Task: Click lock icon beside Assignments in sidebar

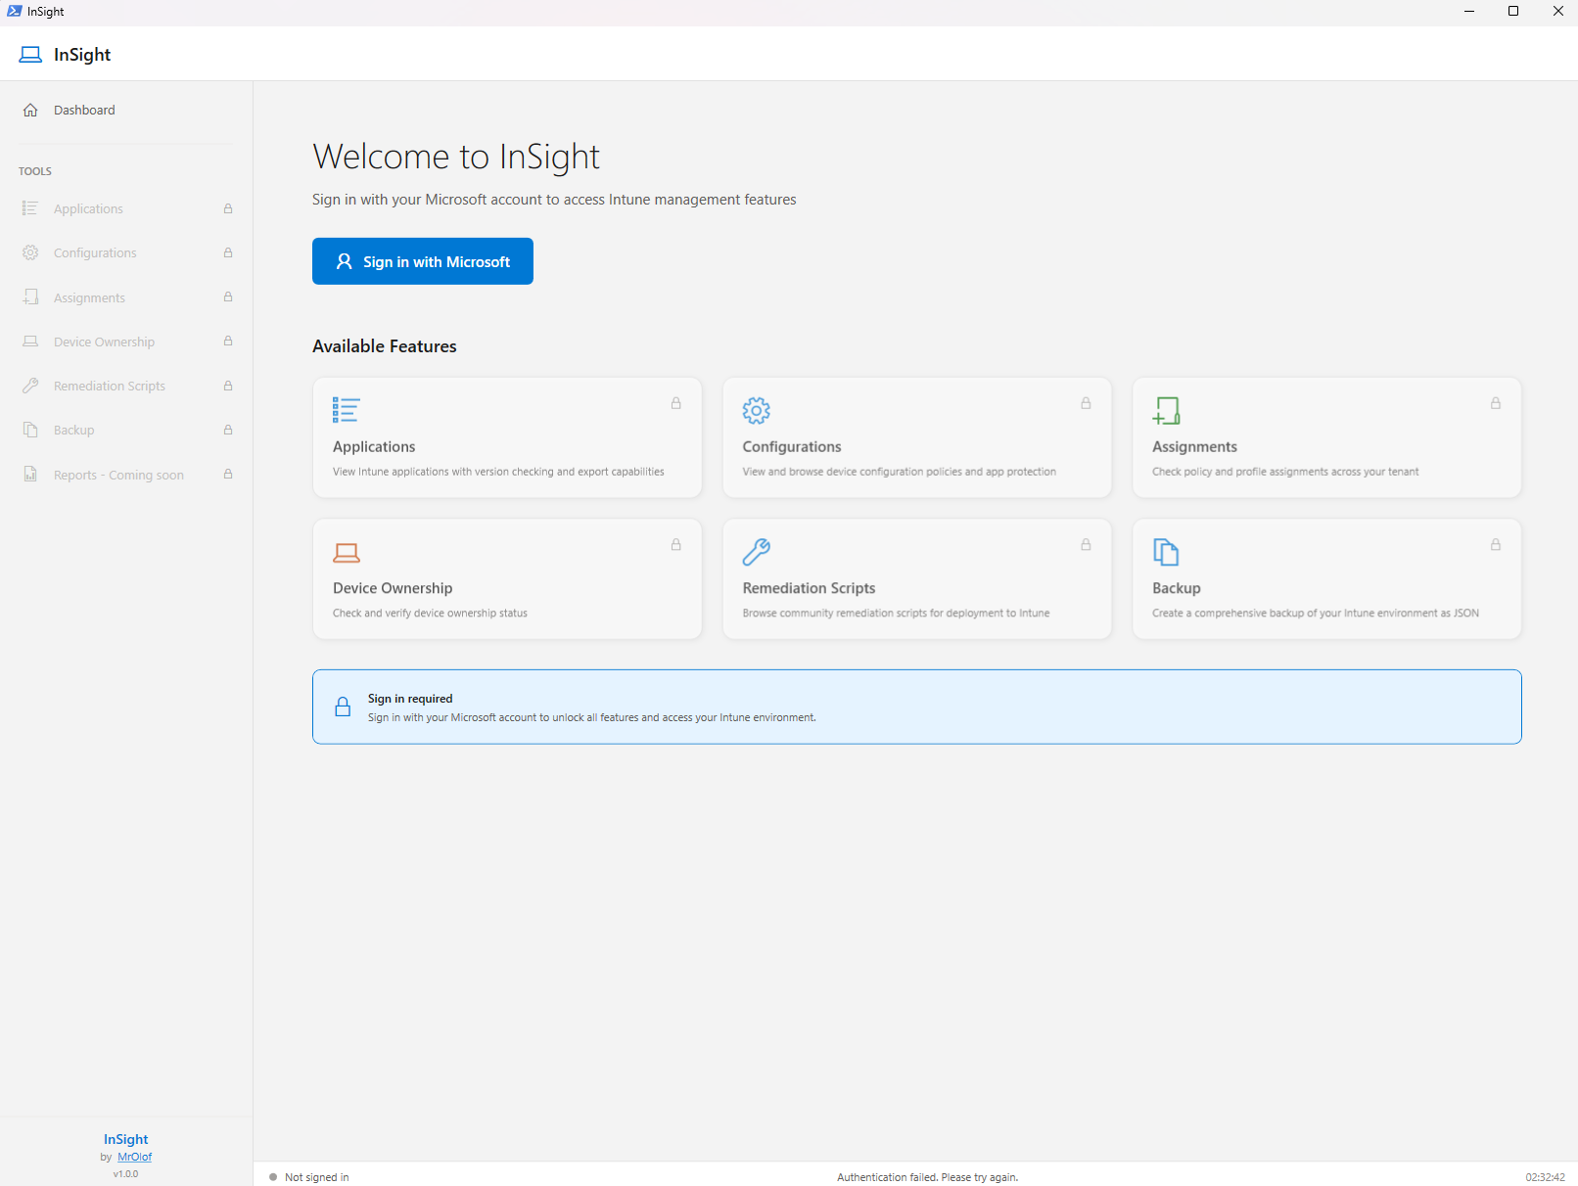Action: 228,296
